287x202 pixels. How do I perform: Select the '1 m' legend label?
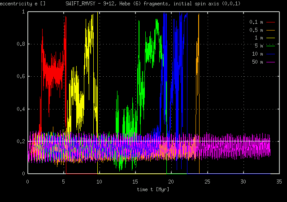(x=259, y=38)
